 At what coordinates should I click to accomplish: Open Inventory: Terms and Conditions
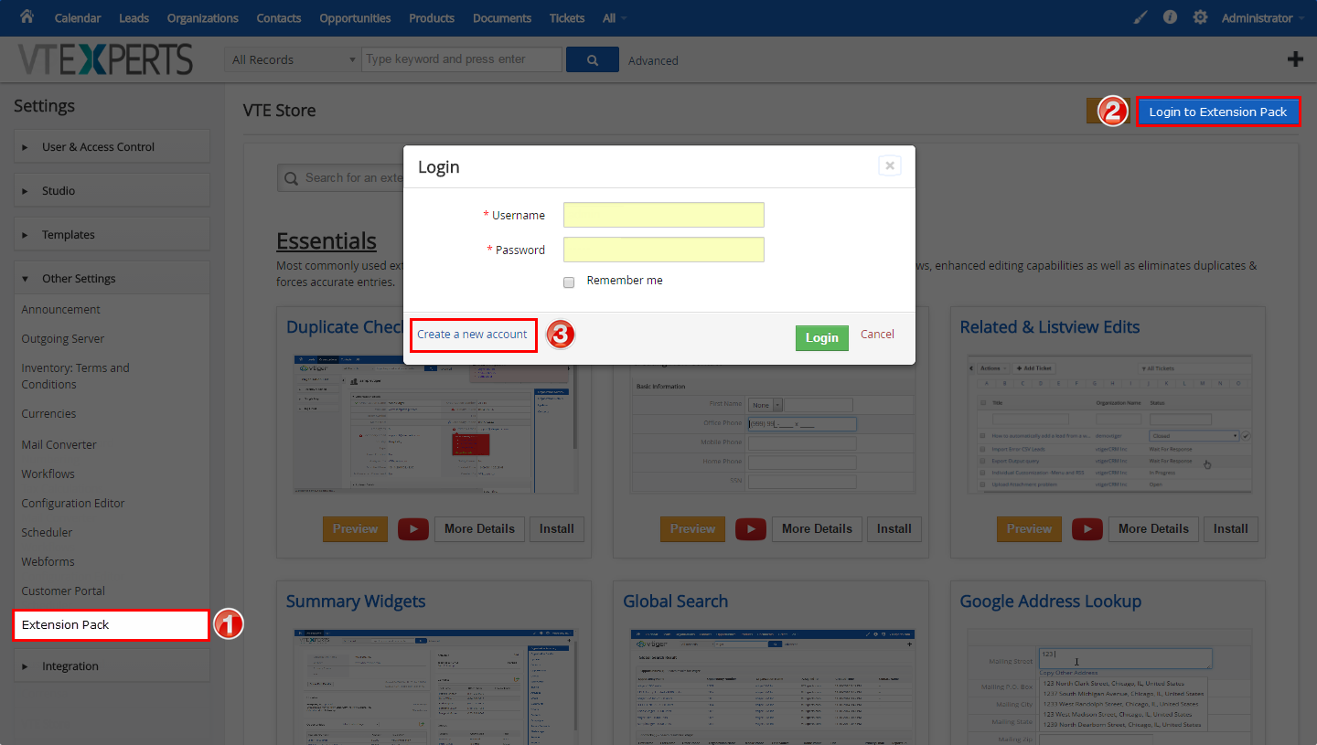(x=76, y=376)
